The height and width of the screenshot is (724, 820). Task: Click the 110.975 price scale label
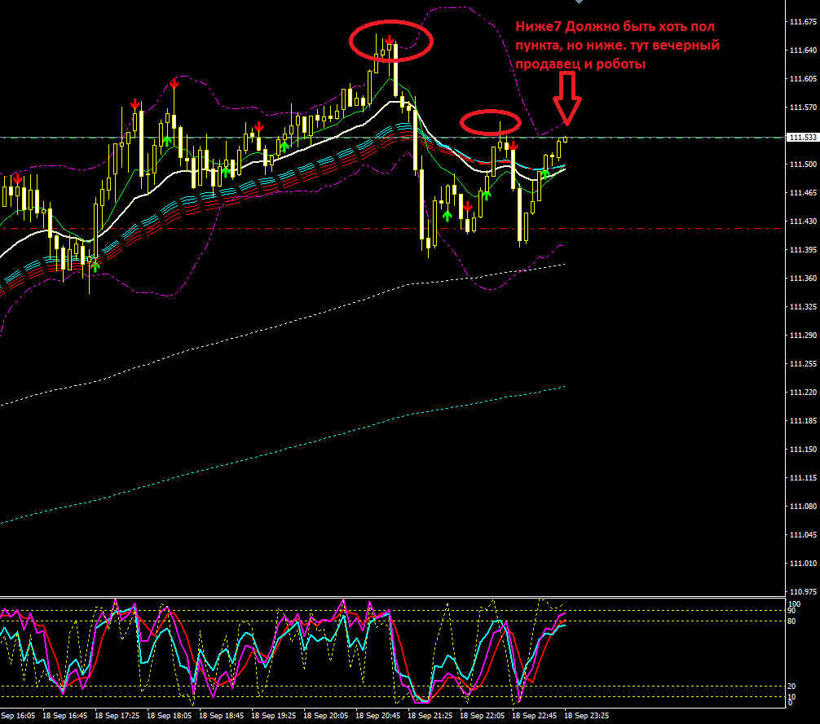[x=803, y=592]
